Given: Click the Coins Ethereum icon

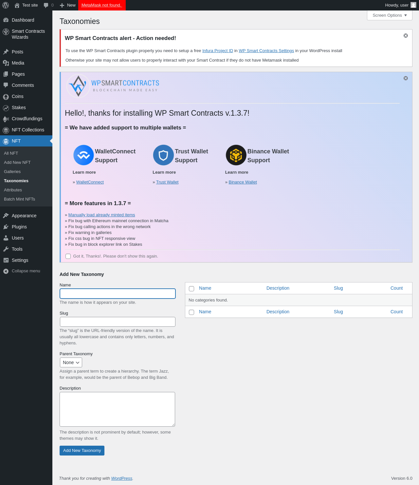Looking at the screenshot, I should coord(6,97).
